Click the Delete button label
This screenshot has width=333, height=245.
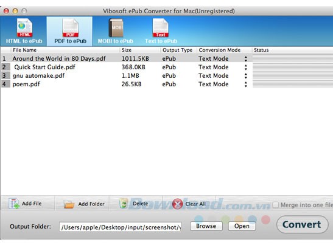(x=141, y=204)
